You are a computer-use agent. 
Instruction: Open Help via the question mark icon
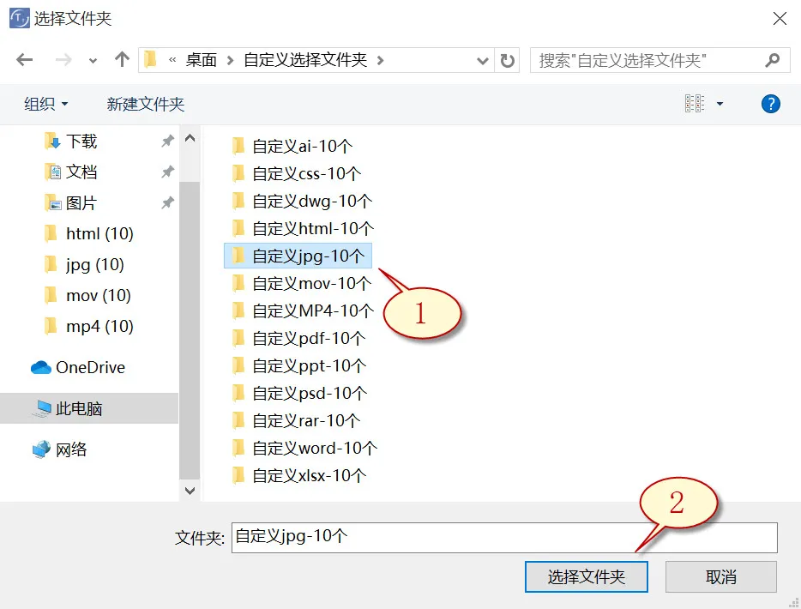click(x=770, y=104)
